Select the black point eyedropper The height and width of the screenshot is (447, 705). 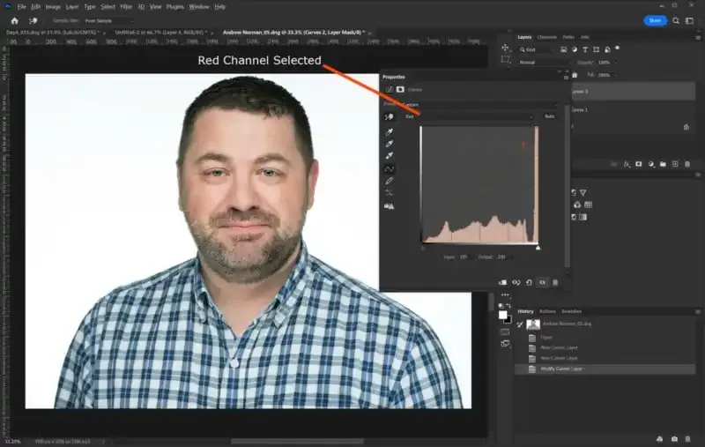click(390, 131)
